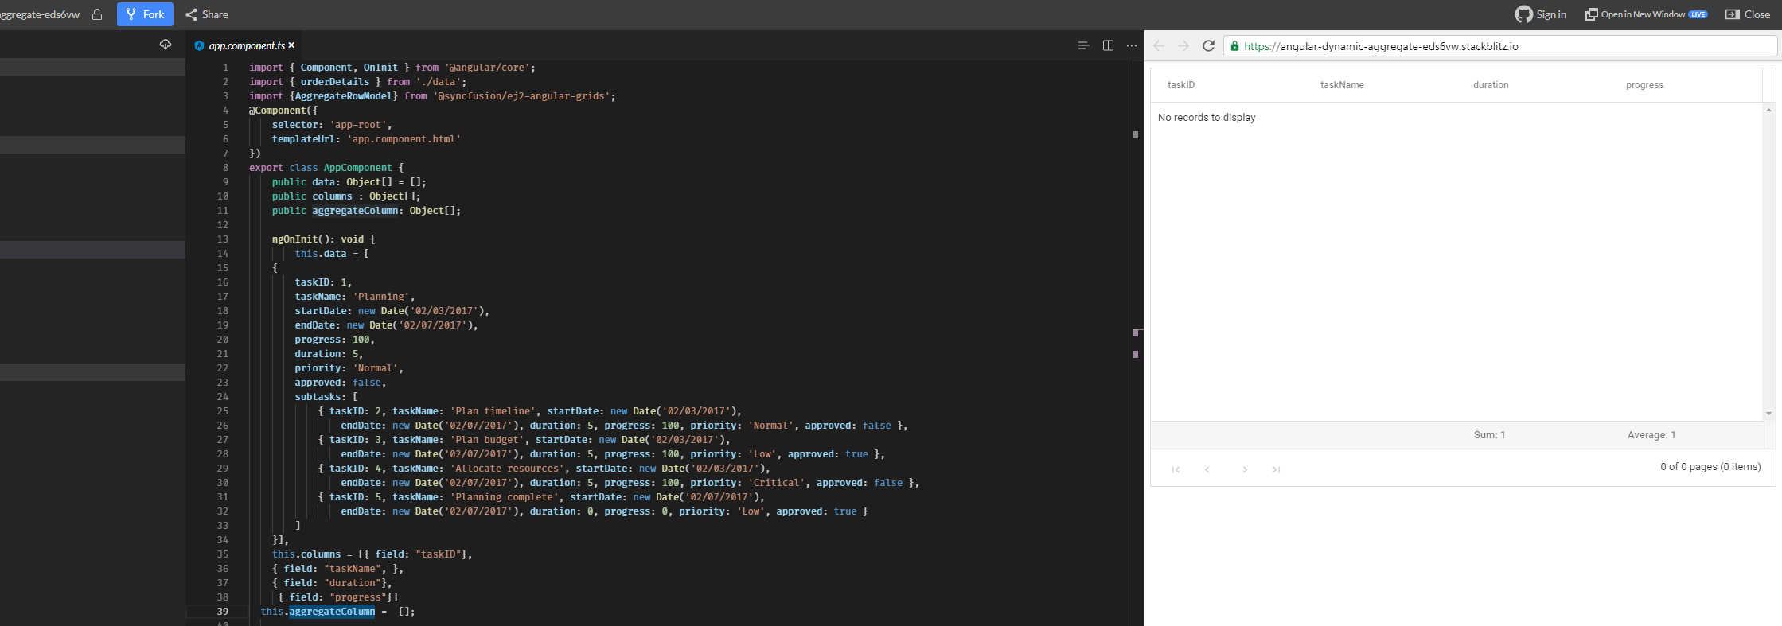Close the app.component.ts tab
Viewport: 1782px width, 626px height.
(291, 45)
